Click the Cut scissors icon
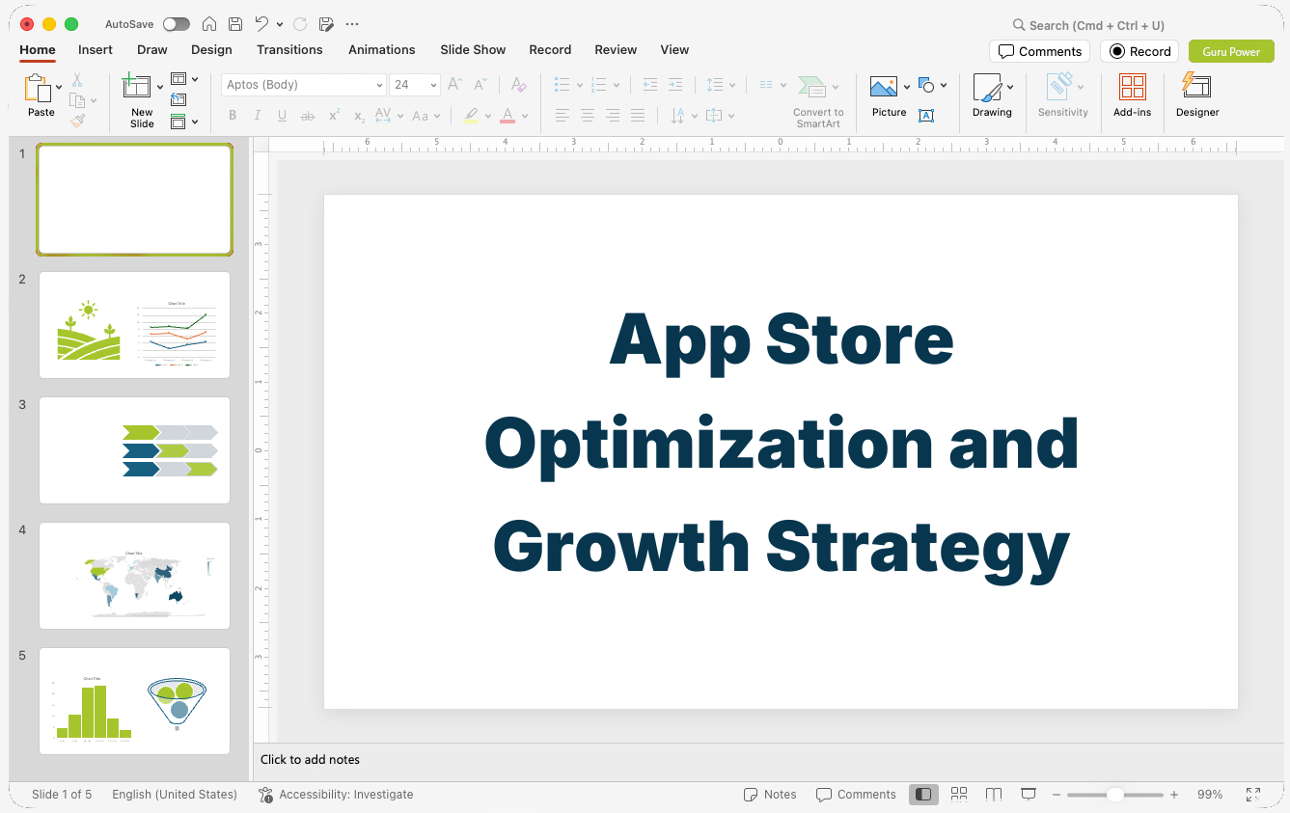 [77, 80]
